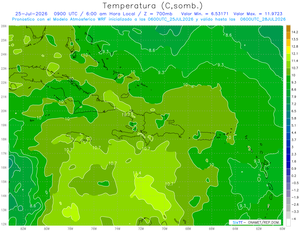The image size is (300, 232).
Task: Click the "60W" longitude axis label
Action: pos(282,229)
